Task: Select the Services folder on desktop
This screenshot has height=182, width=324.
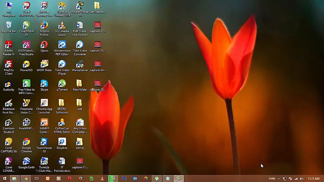Action: point(97,8)
